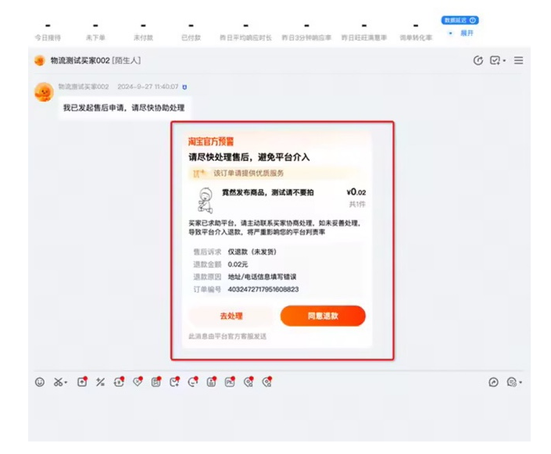Open the product thumbnail in warning card
The image size is (551, 454).
point(206,200)
